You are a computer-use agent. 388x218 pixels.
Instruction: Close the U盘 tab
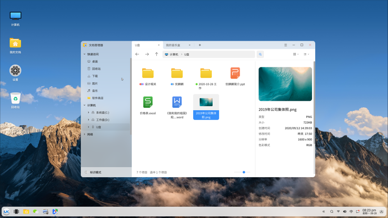[x=158, y=45]
